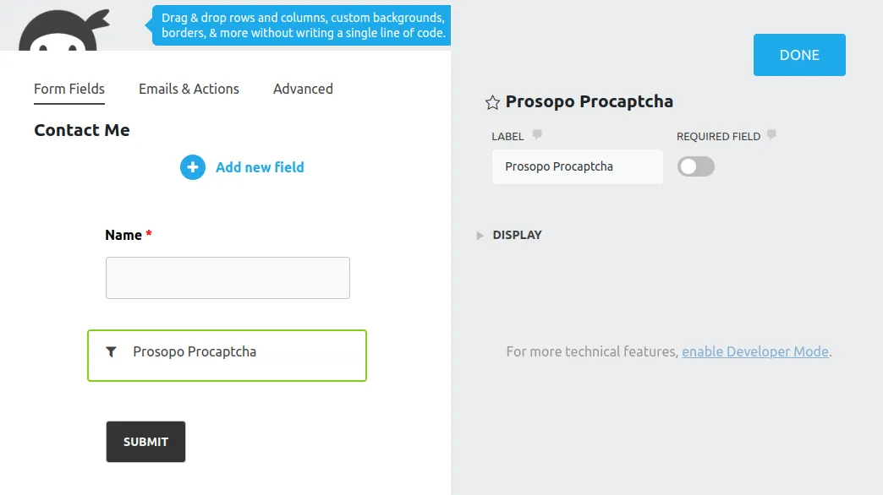Click the blue plus circle icon
The height and width of the screenshot is (495, 883).
coord(193,167)
